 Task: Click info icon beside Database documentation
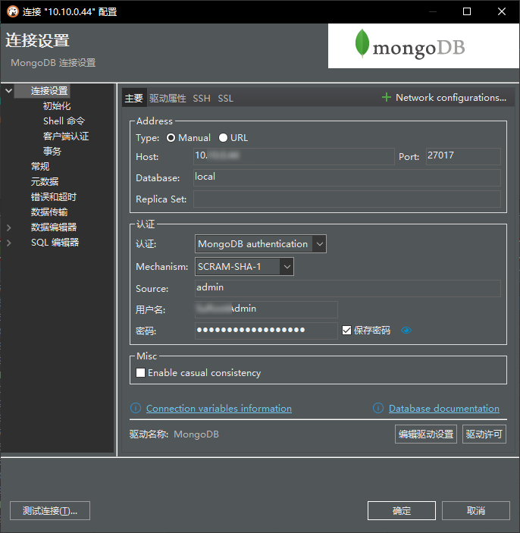click(378, 408)
